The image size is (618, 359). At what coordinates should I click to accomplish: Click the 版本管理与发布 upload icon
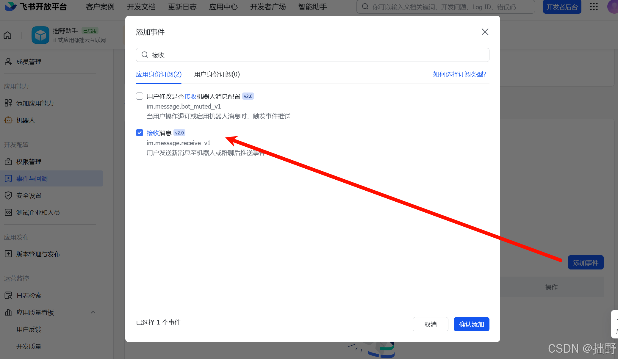(x=8, y=254)
